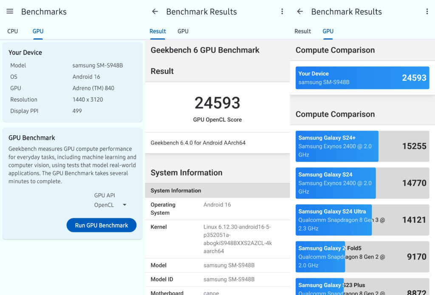The height and width of the screenshot is (295, 435).
Task: Click the Motherboard row value 'canoe'
Action: pos(211,292)
